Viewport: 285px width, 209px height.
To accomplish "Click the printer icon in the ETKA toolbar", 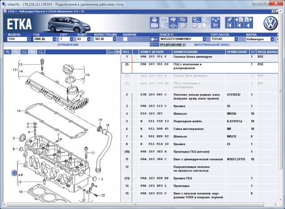I will (x=155, y=20).
